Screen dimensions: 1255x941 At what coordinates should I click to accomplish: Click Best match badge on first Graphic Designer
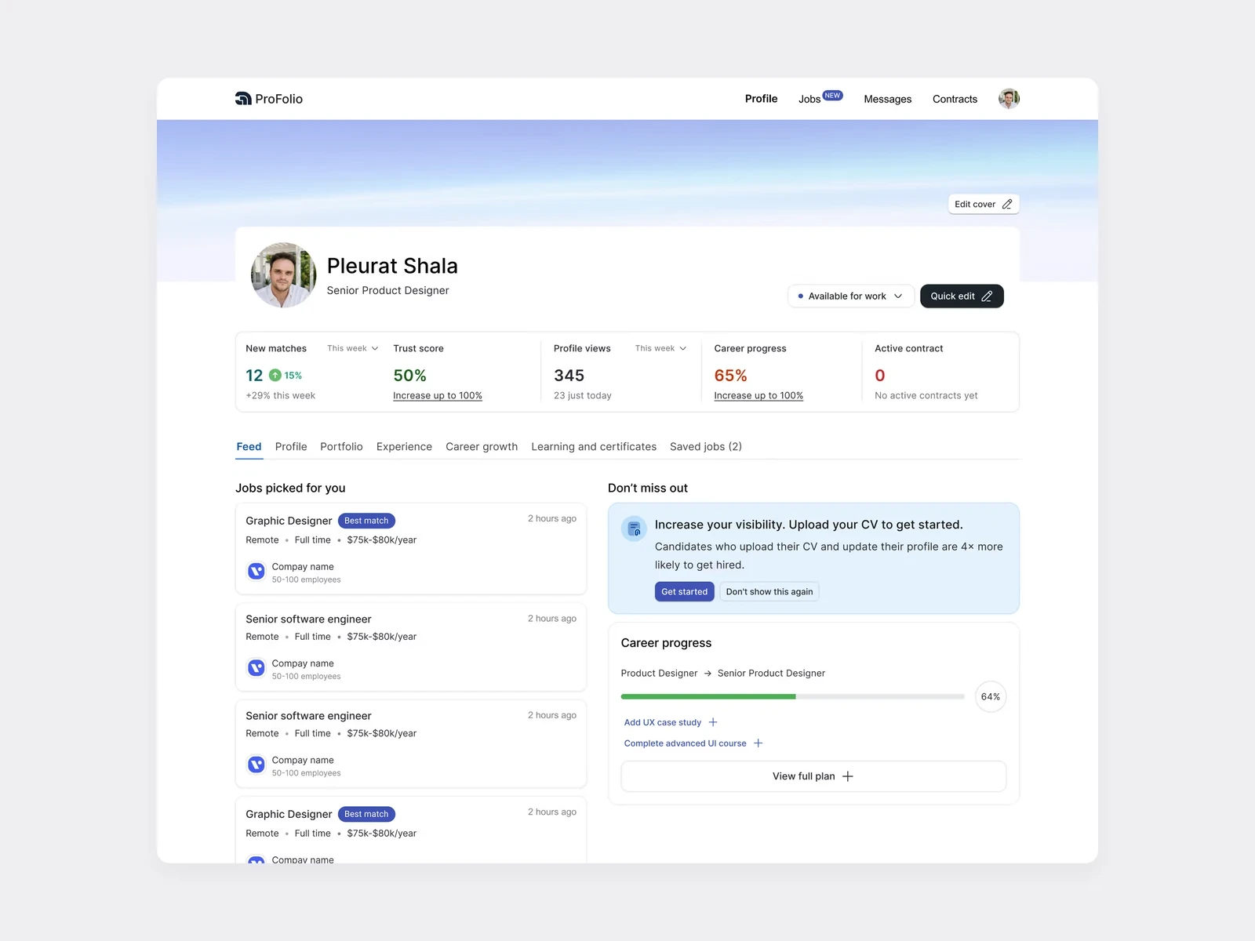(x=366, y=521)
